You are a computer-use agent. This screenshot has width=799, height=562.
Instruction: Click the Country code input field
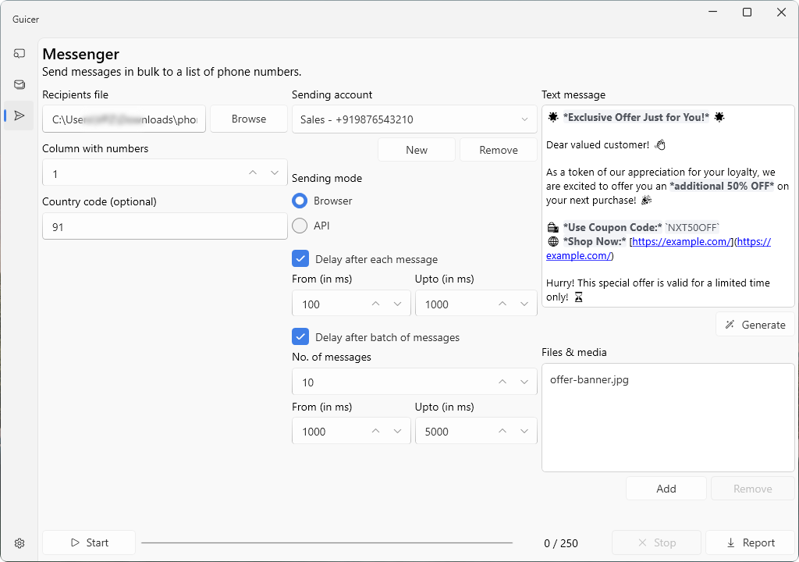point(165,227)
